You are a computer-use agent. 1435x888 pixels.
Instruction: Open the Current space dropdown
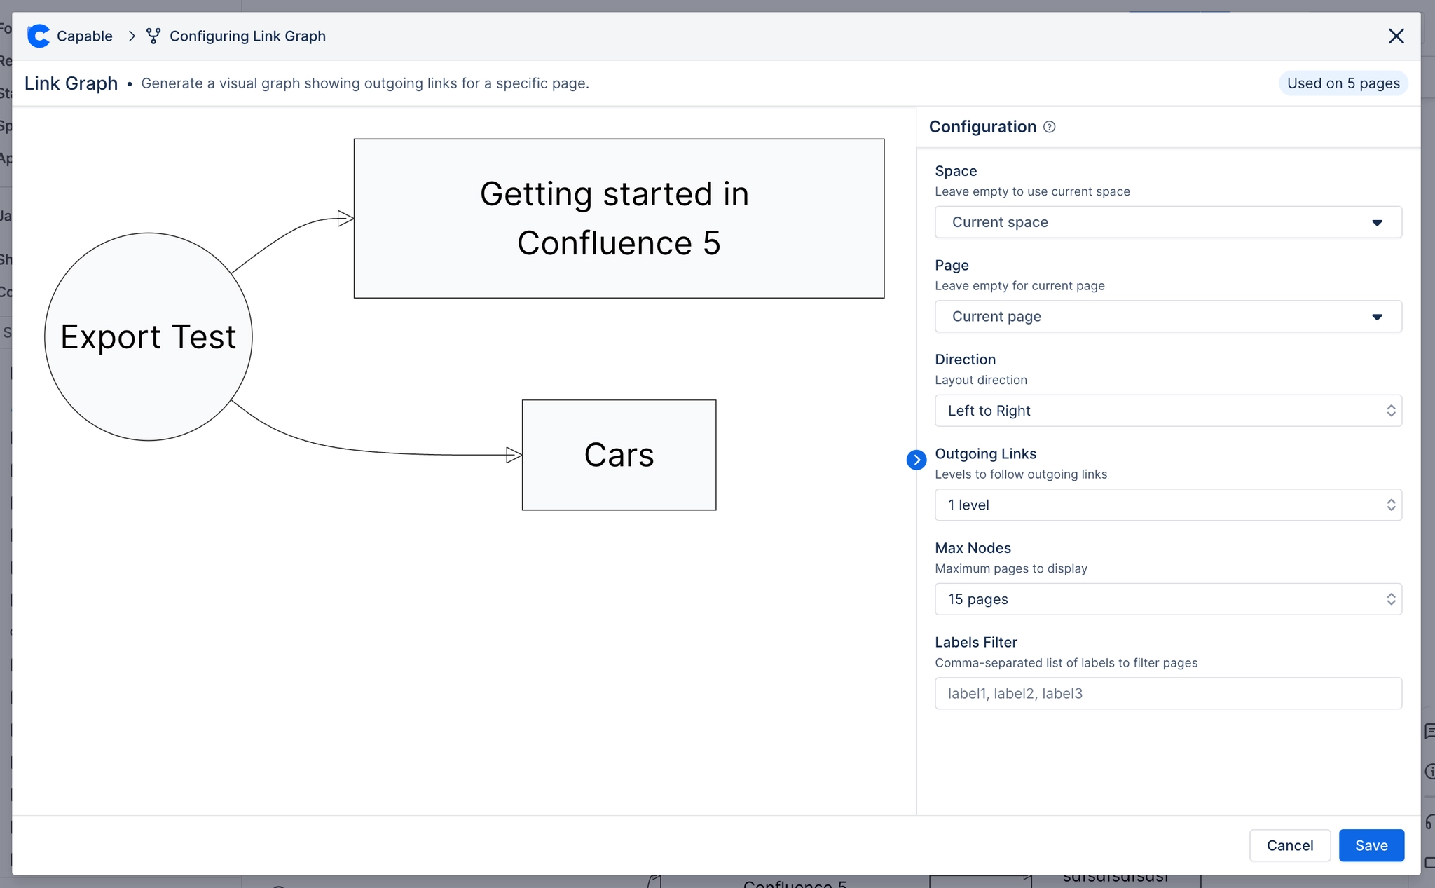(1167, 222)
